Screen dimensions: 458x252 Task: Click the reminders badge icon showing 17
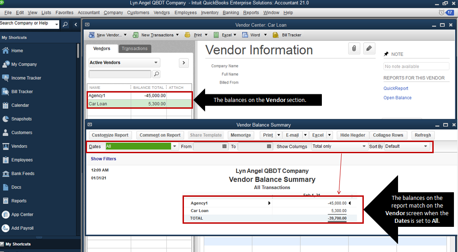[x=449, y=13]
